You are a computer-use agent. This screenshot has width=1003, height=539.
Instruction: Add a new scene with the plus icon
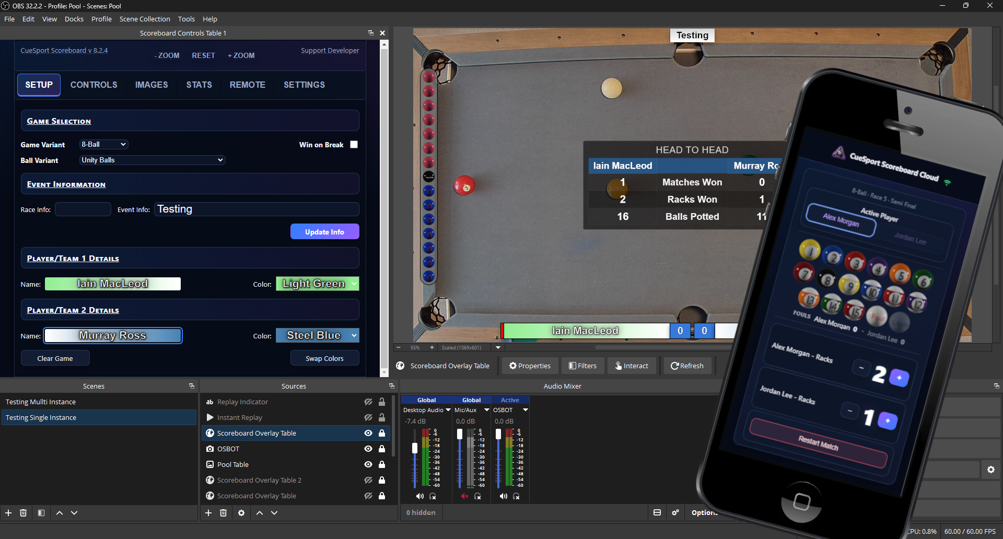coord(8,513)
